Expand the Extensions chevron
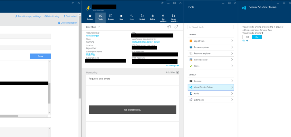The image size is (291, 137). pos(232,100)
